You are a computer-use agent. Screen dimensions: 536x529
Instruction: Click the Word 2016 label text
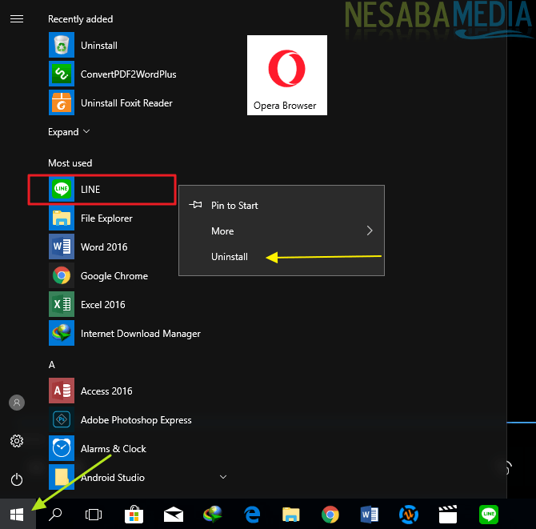tap(104, 246)
